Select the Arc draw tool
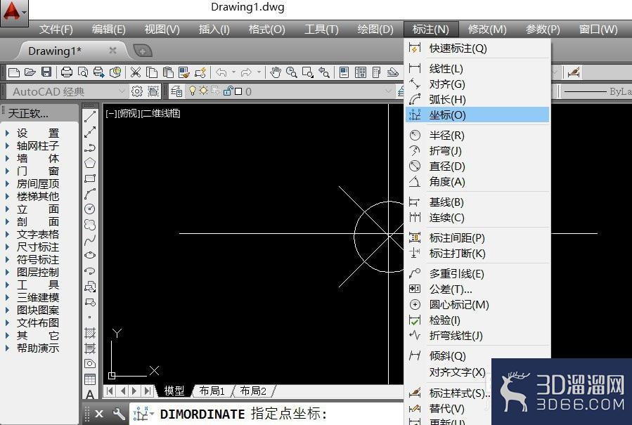 [90, 194]
